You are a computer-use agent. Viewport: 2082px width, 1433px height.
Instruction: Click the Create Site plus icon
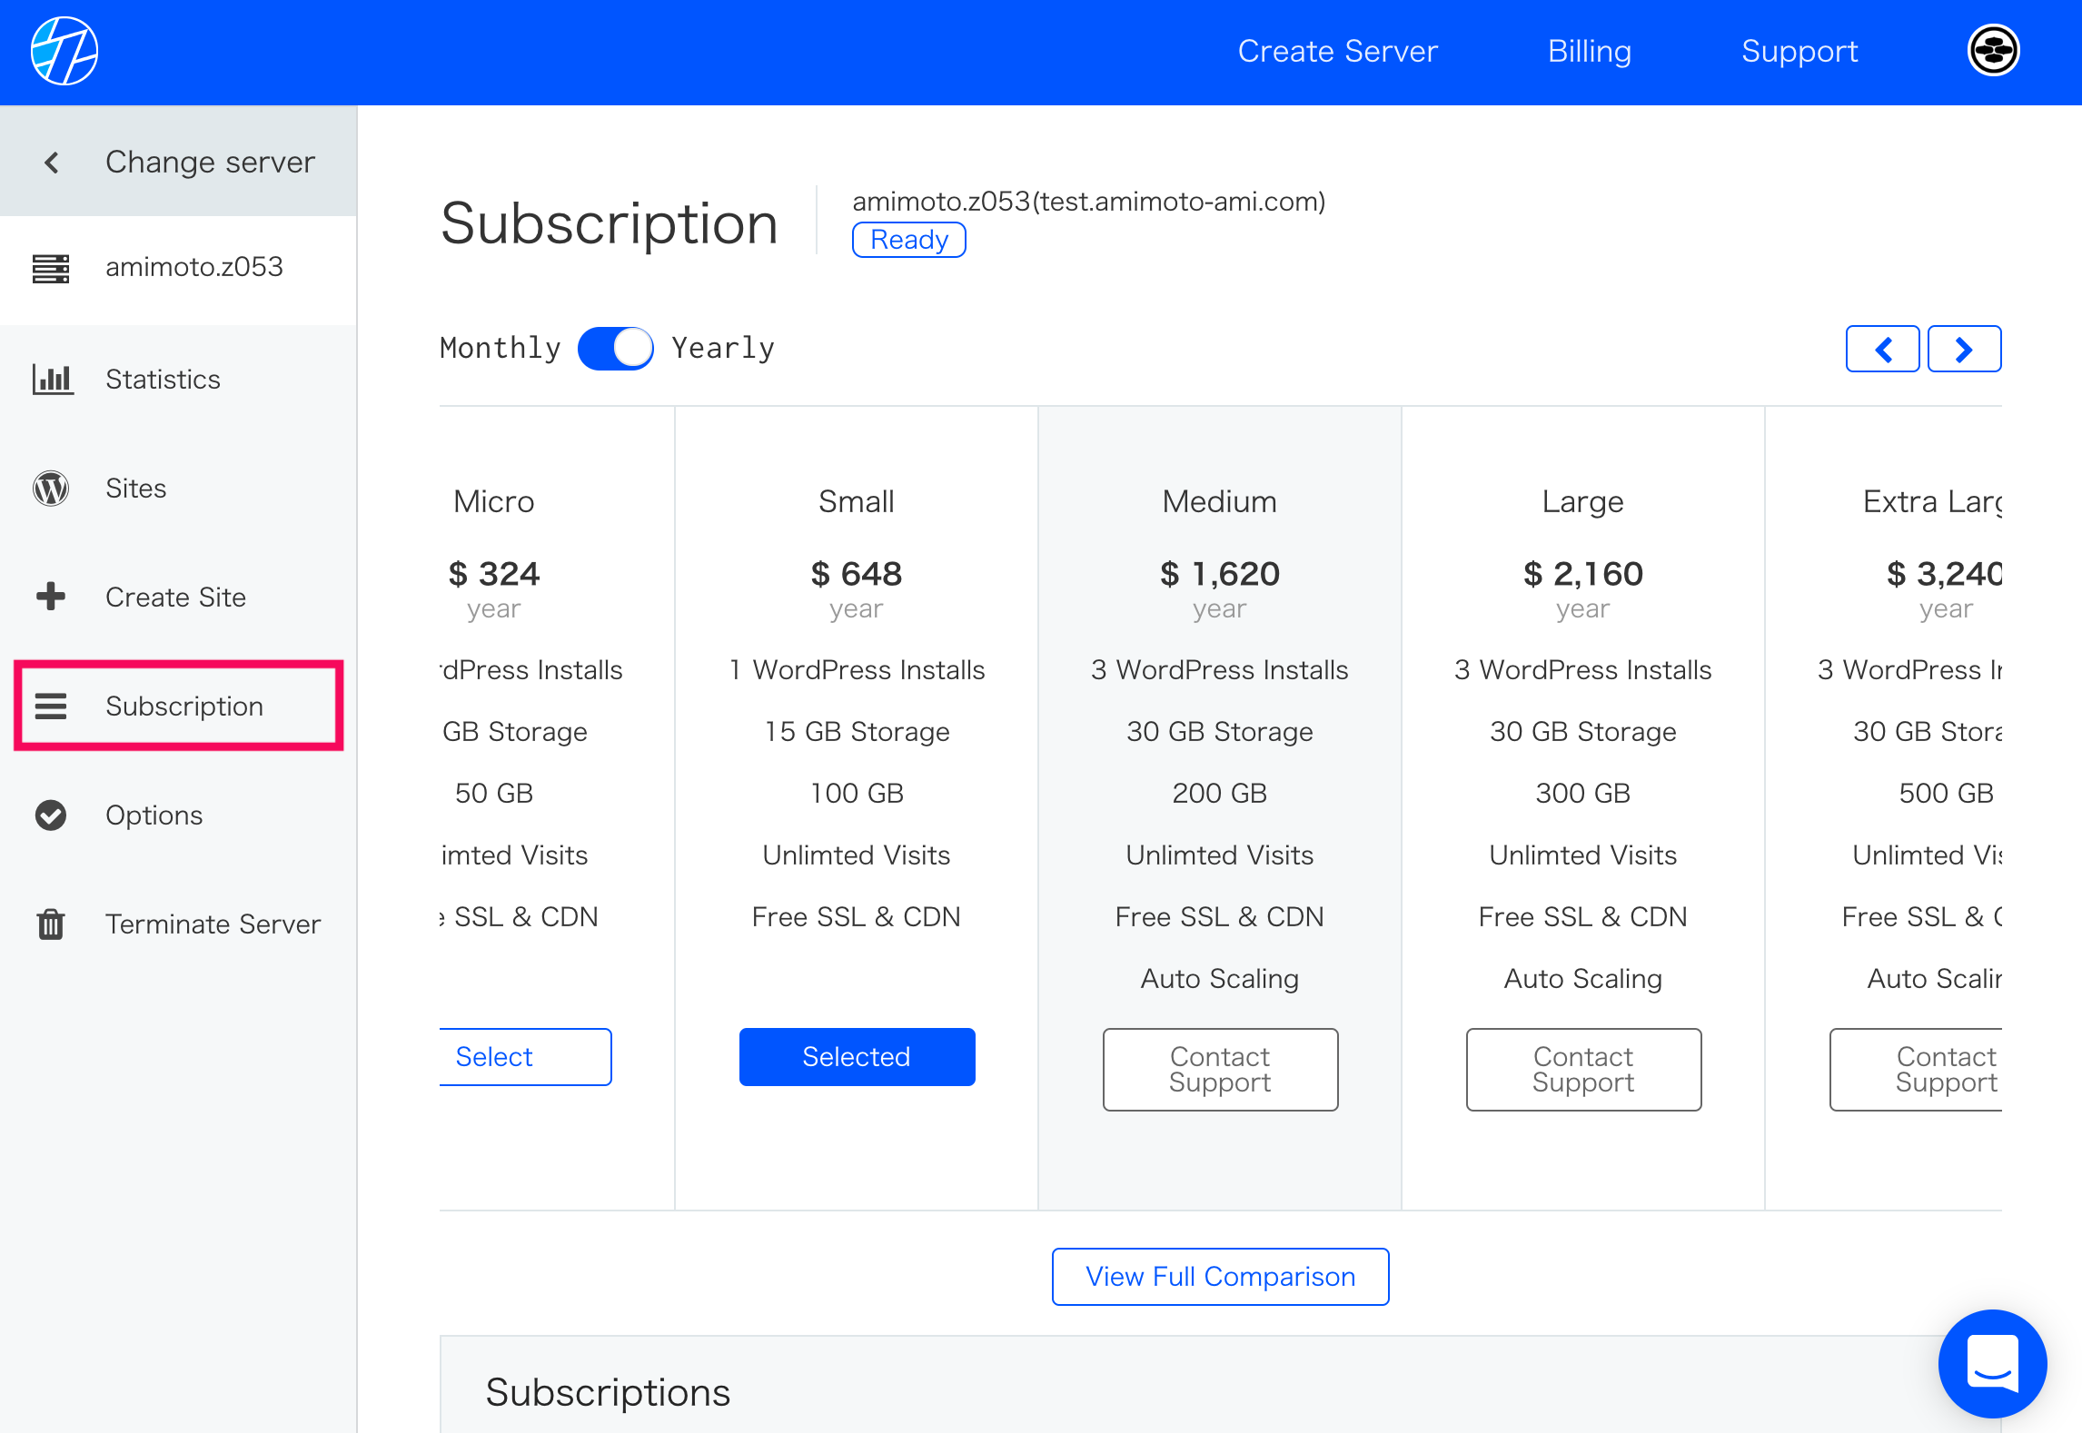pyautogui.click(x=51, y=597)
